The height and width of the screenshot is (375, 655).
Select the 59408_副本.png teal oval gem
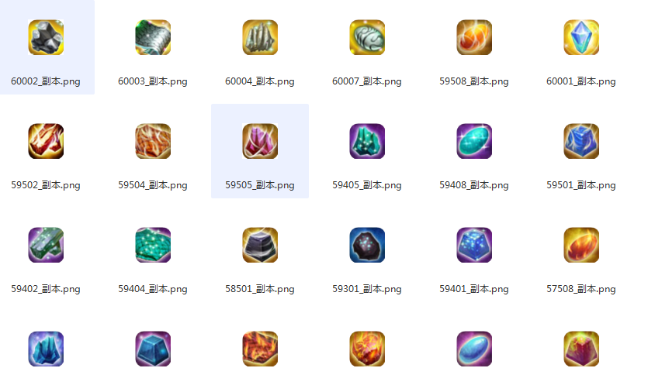474,141
